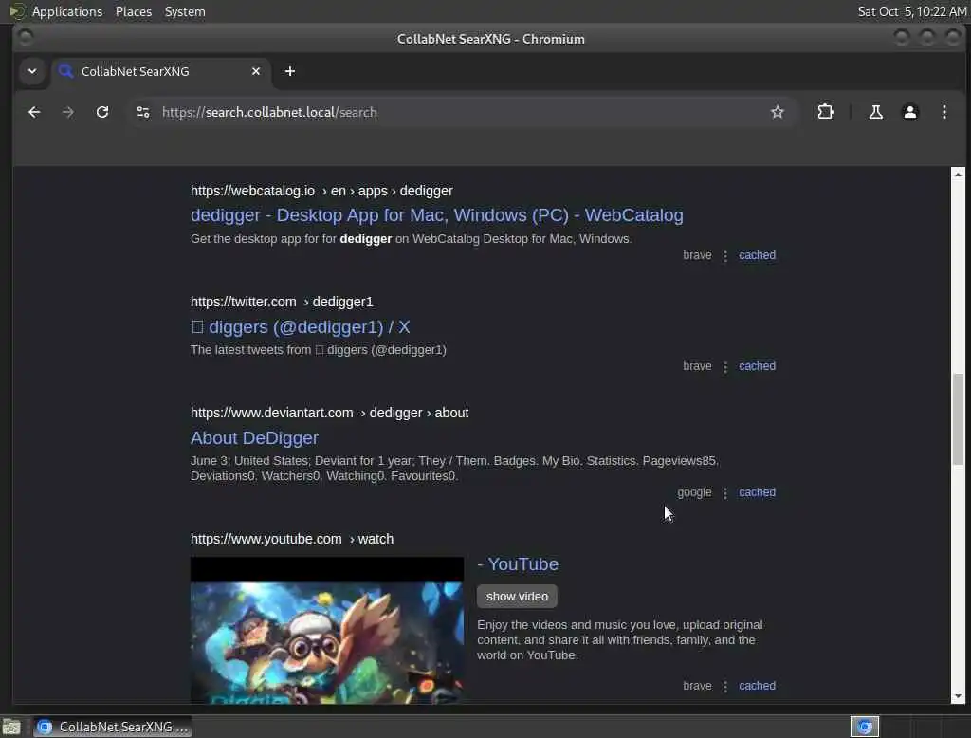
Task: Open the Chromium three-dot menu
Action: point(944,112)
